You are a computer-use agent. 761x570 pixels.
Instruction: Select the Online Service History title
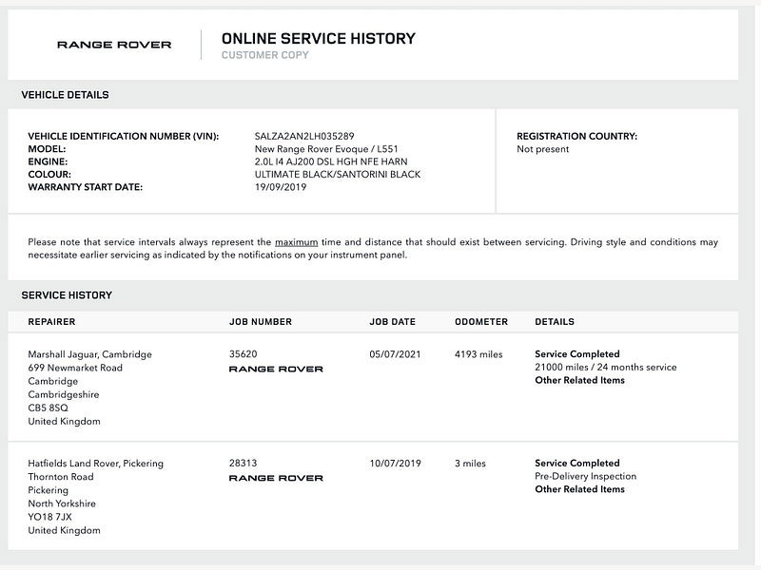tap(319, 38)
